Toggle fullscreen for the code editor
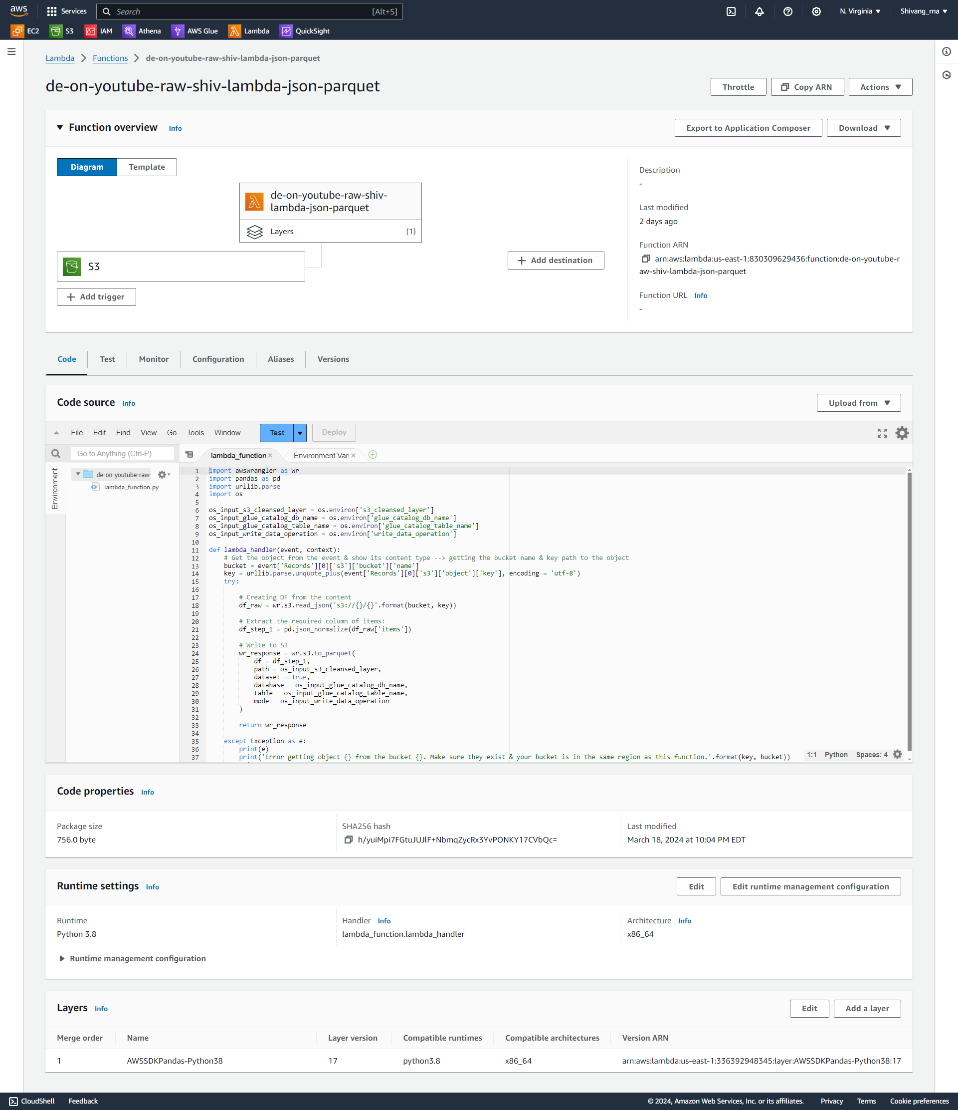The width and height of the screenshot is (958, 1110). coord(882,433)
